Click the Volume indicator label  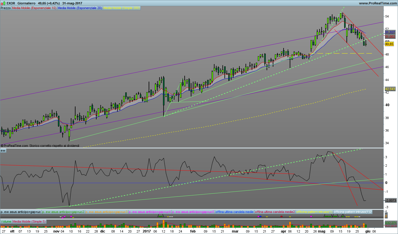6,221
